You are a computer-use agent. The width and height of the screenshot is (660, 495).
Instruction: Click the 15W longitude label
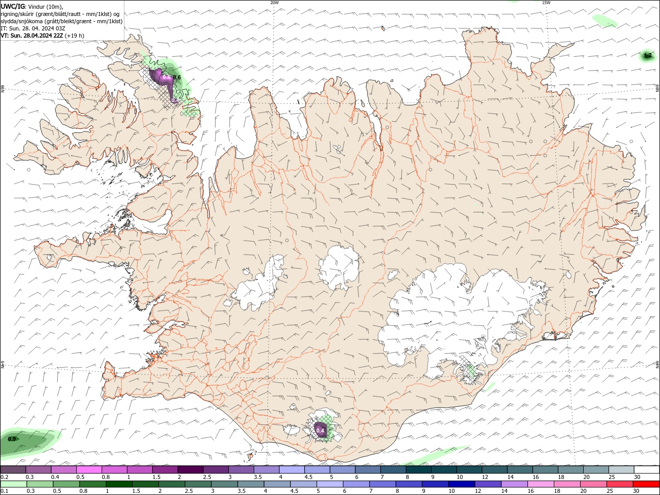(546, 3)
